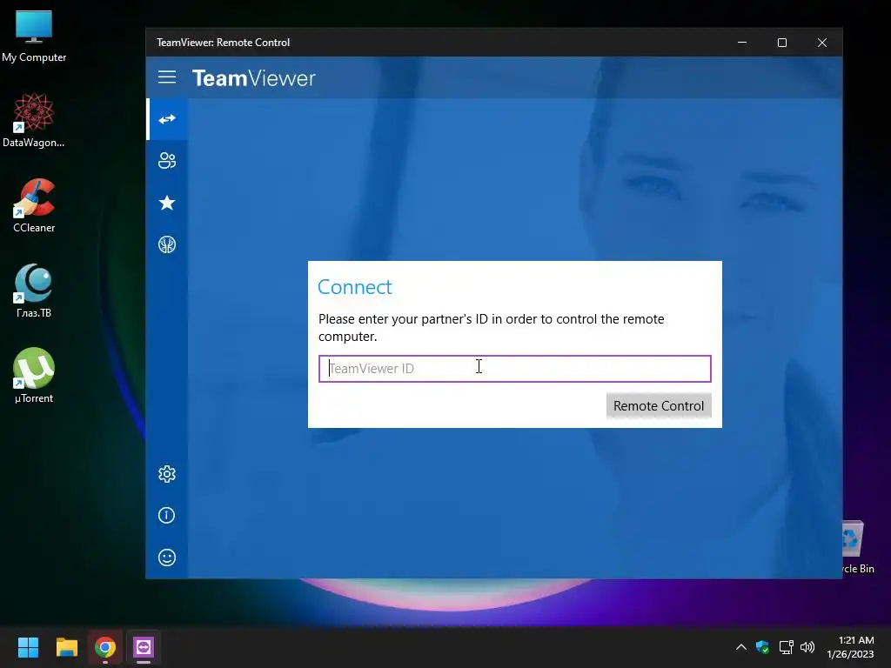Open the globe sidebar icon in TeamViewer

pos(167,244)
